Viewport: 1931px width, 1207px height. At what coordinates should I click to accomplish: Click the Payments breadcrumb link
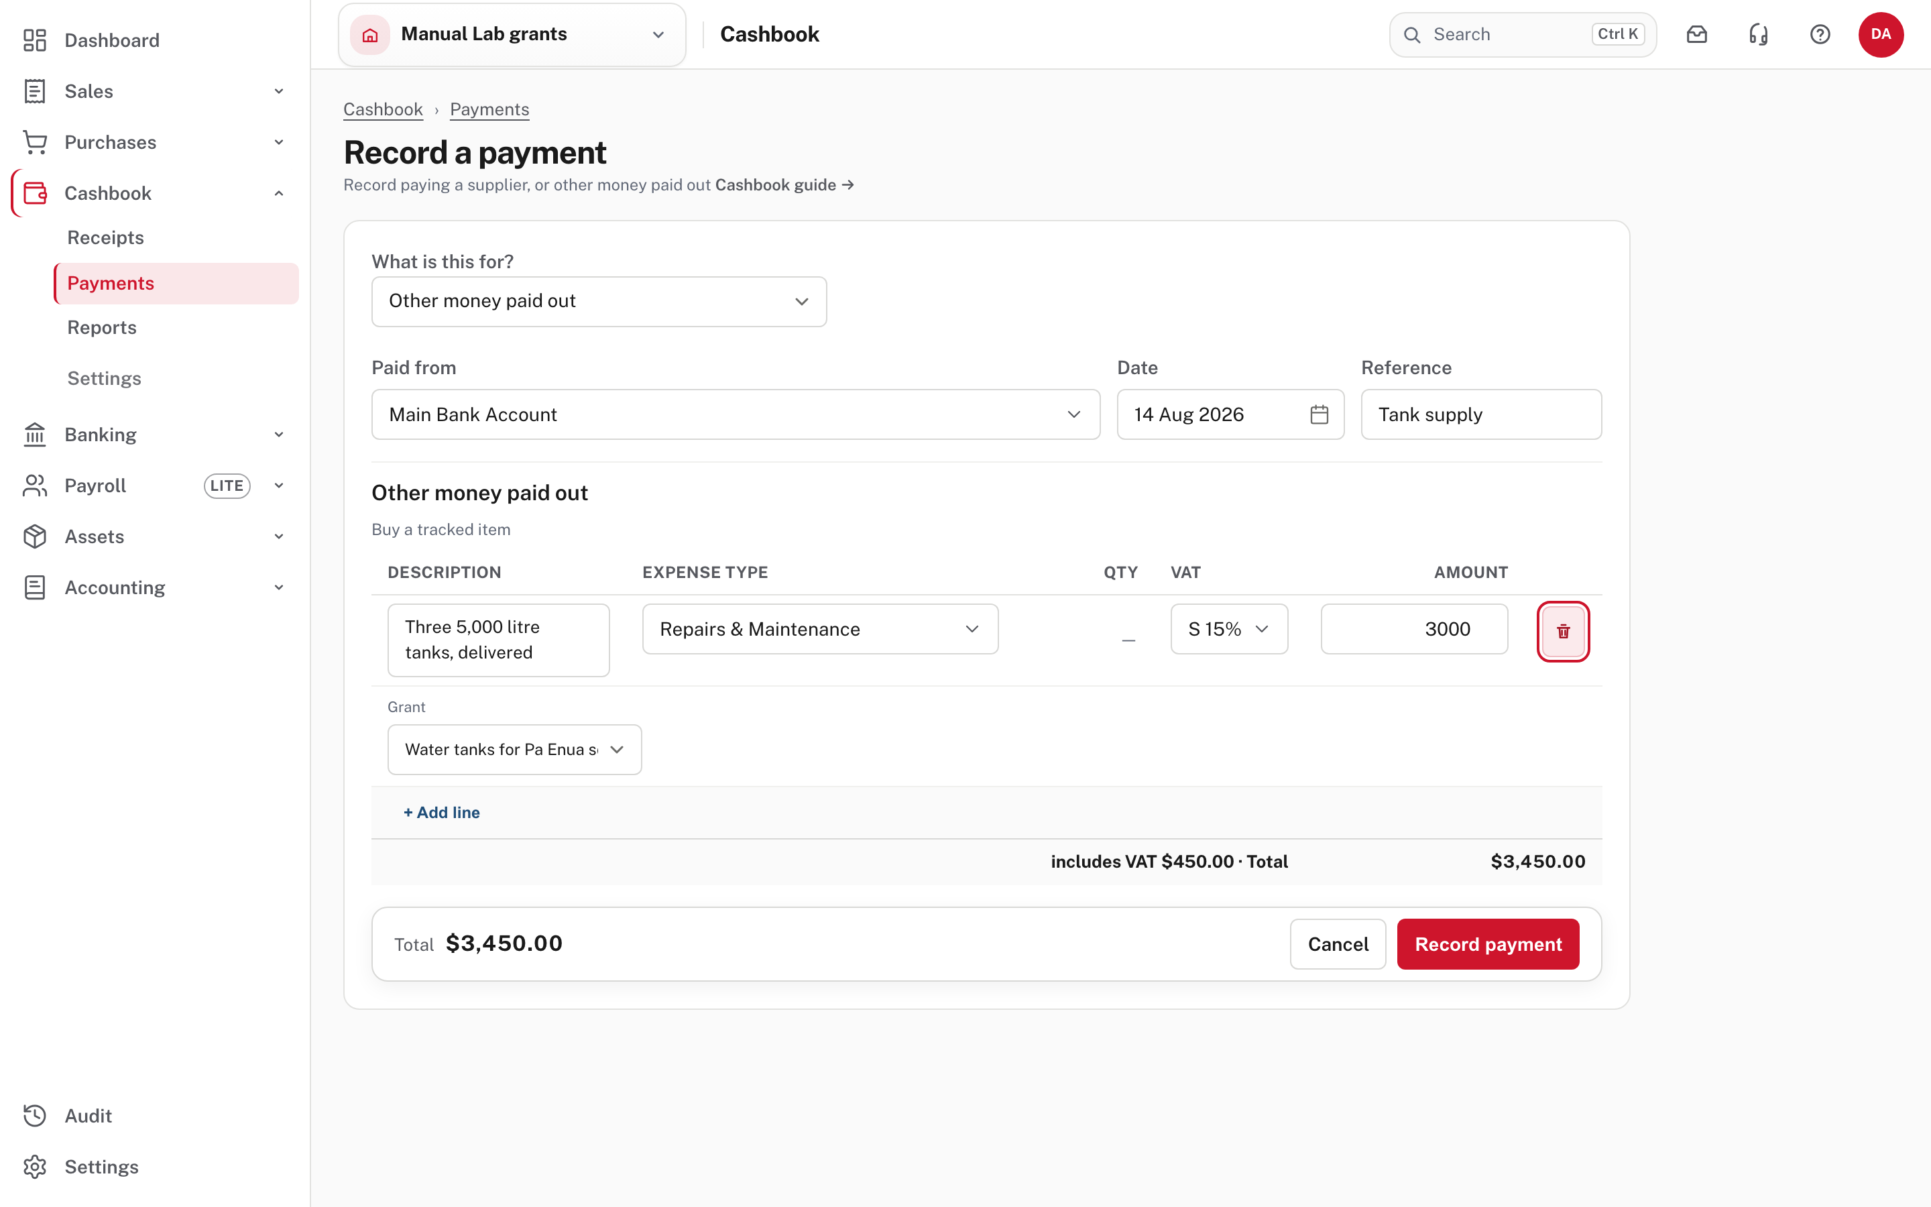click(489, 109)
